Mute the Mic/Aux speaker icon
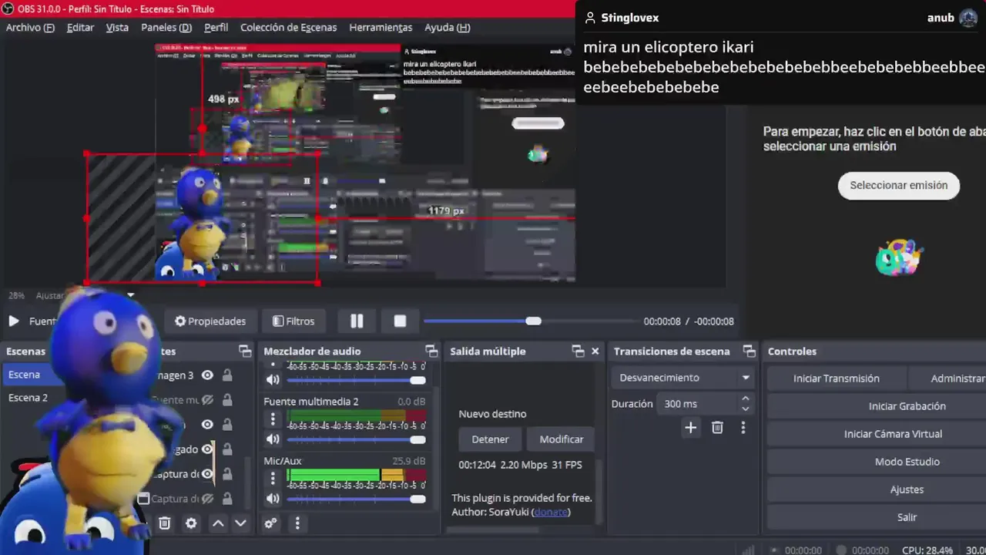The image size is (986, 555). coord(273,499)
